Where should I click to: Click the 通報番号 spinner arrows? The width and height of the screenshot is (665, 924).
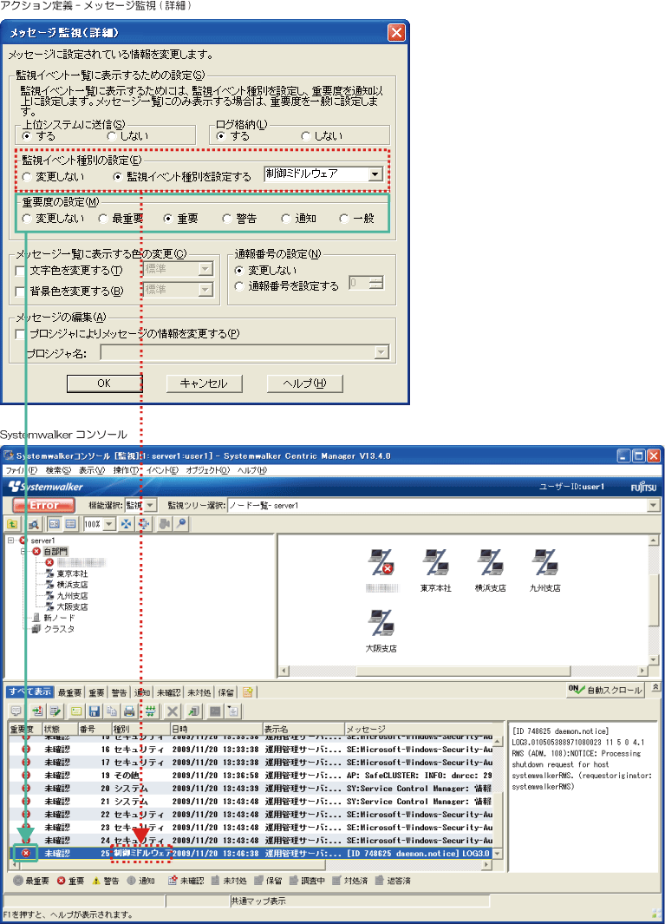(x=376, y=283)
